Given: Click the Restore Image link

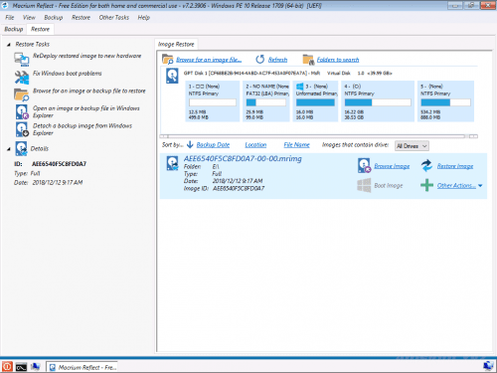Looking at the screenshot, I should (455, 166).
